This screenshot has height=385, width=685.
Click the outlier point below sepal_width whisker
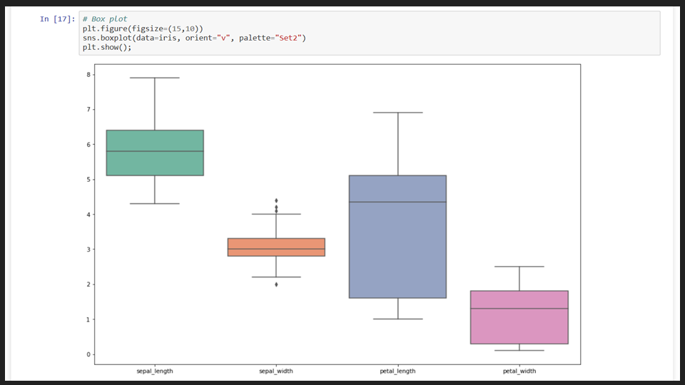[x=276, y=284]
